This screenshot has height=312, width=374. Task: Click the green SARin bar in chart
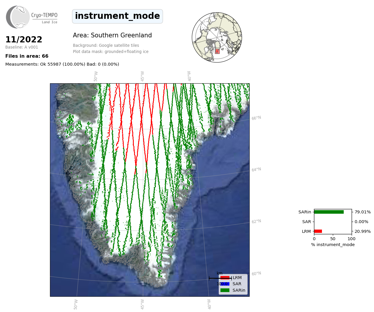point(329,212)
